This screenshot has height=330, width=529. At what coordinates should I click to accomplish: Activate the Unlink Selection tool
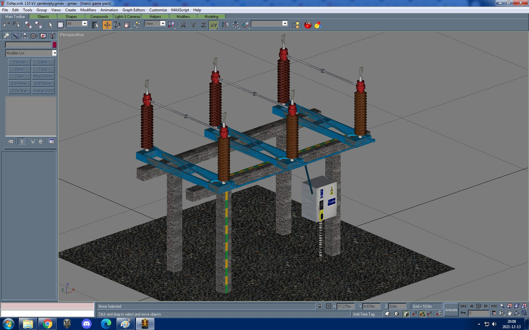[x=38, y=25]
